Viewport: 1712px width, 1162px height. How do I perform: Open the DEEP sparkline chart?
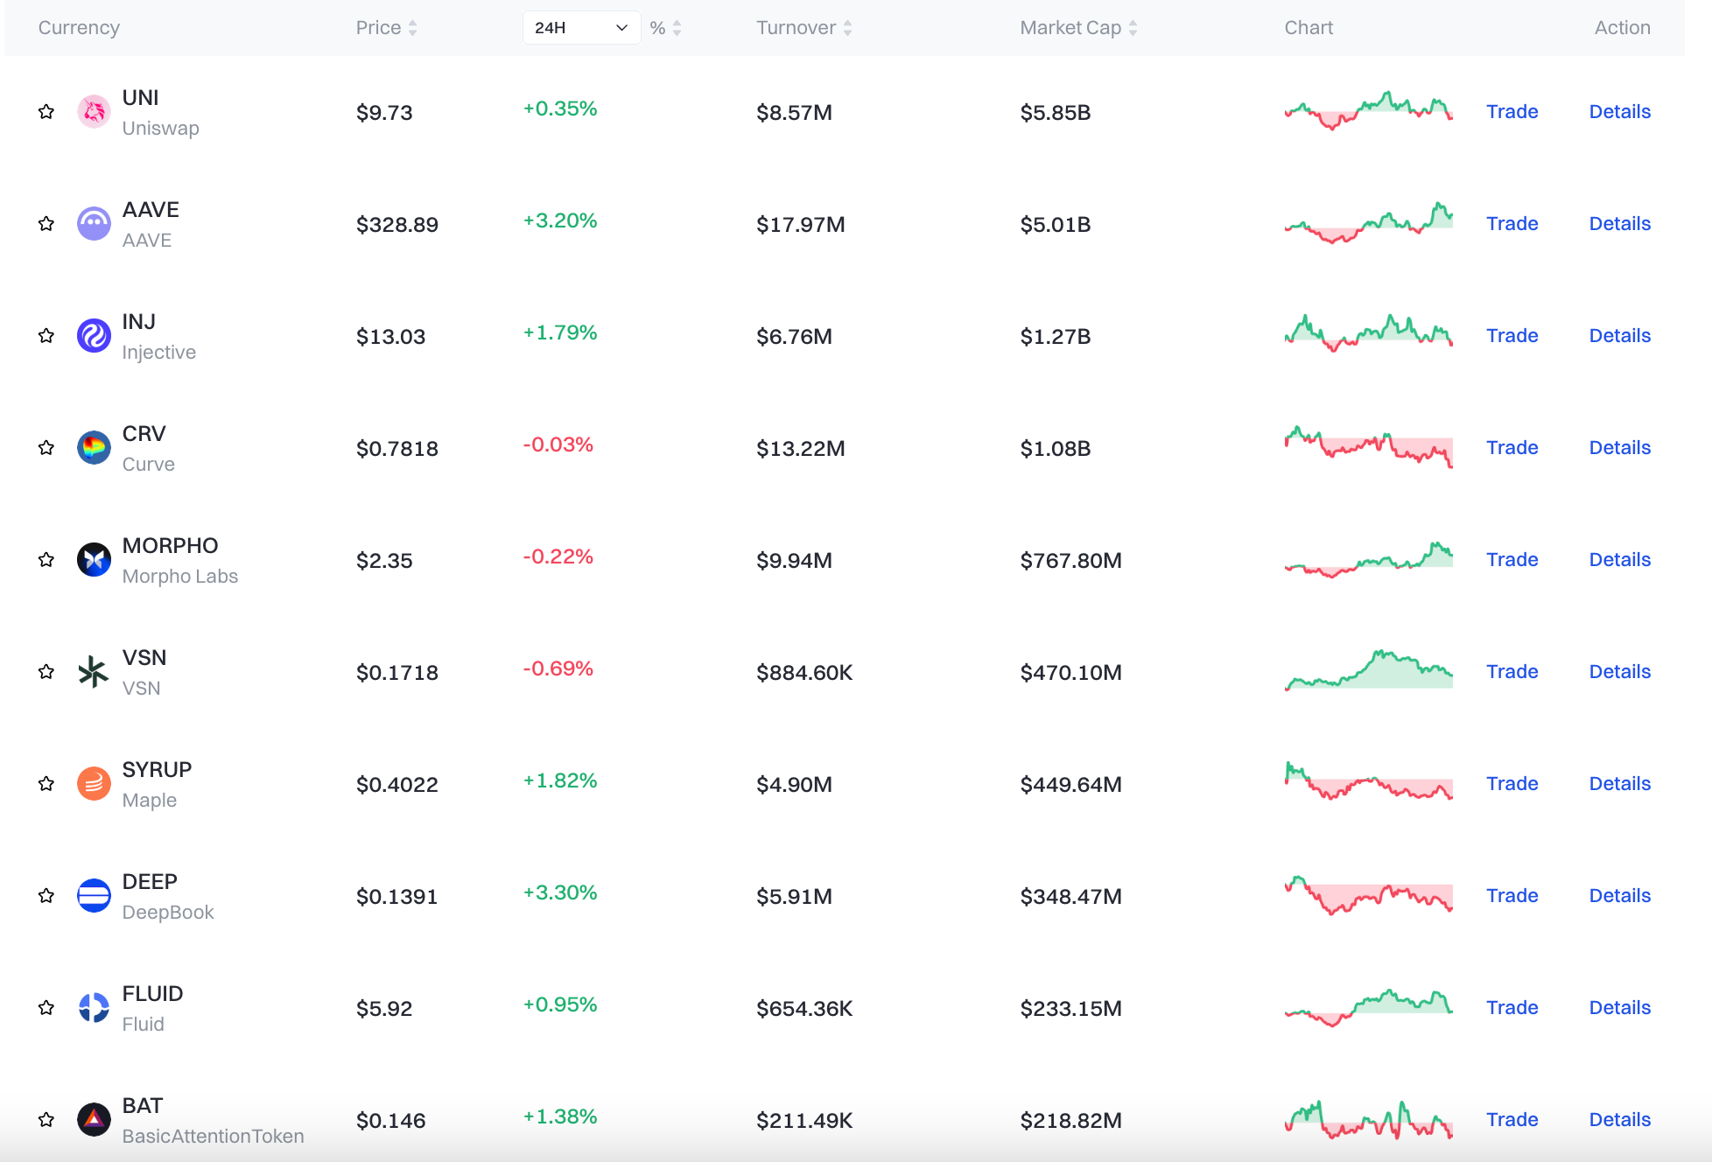[x=1369, y=895]
